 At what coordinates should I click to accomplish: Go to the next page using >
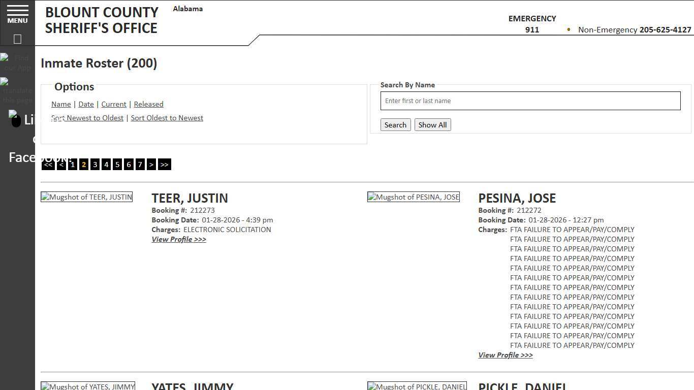(151, 164)
